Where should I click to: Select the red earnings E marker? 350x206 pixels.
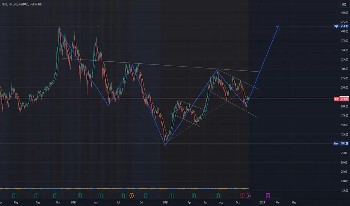coord(243,196)
